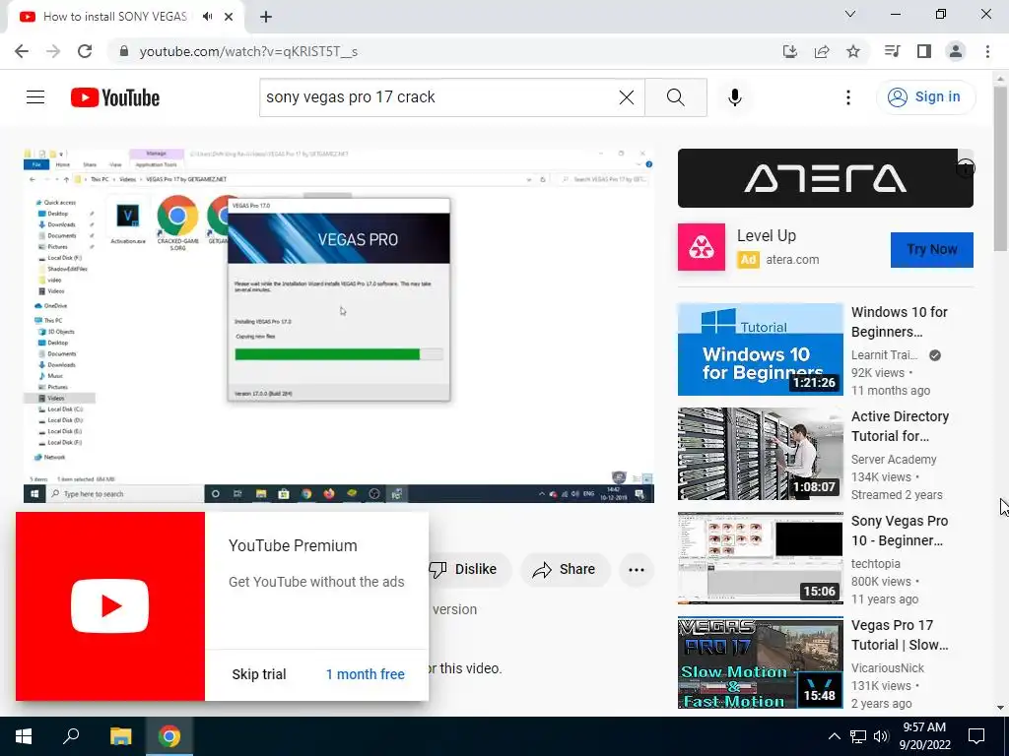Open the clock showing 9:57 AM

[924, 736]
